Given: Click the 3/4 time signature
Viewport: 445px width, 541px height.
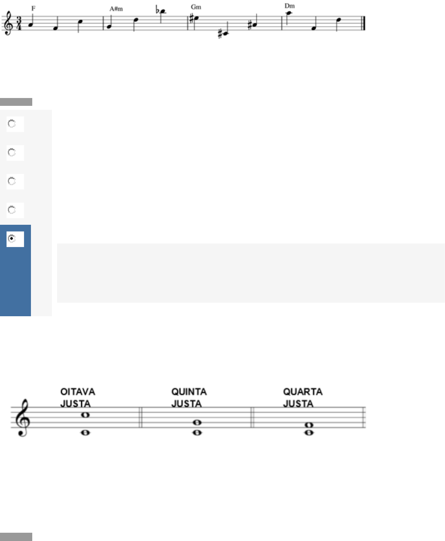Looking at the screenshot, I should [19, 24].
